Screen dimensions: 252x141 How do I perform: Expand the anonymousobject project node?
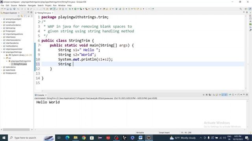(x=2, y=19)
